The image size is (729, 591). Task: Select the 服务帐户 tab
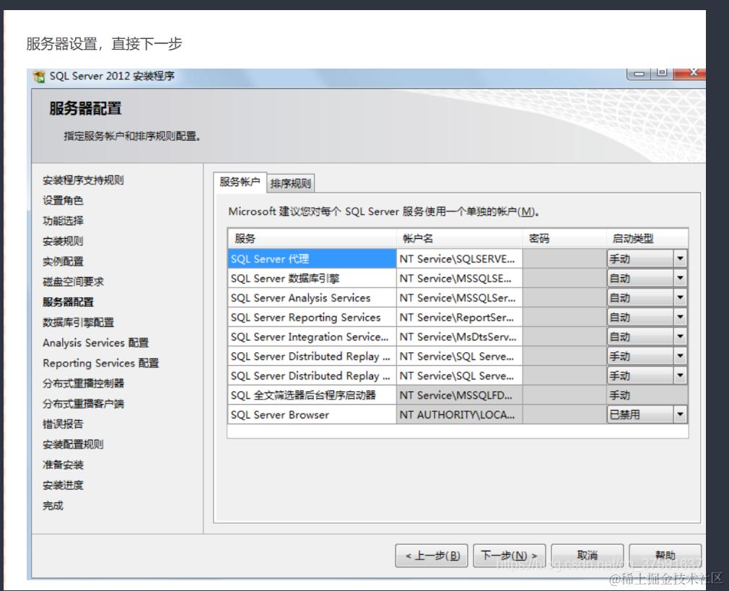click(x=240, y=182)
